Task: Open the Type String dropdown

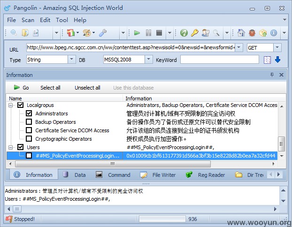Action: 71,60
